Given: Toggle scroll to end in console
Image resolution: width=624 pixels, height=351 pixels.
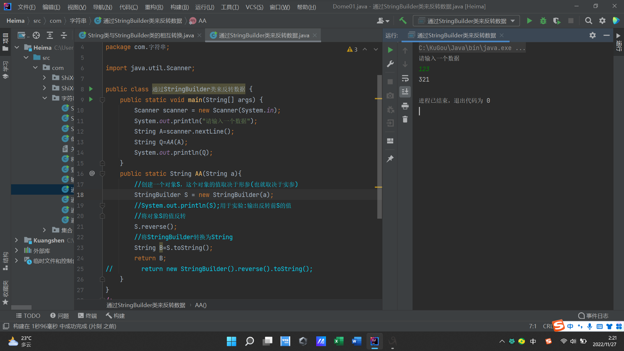Looking at the screenshot, I should (405, 92).
